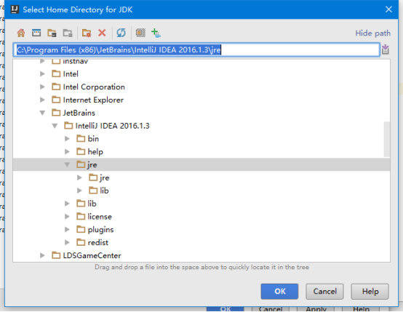The width and height of the screenshot is (403, 312).
Task: Collapse the IntelliJ IDEA 2016.1.3 folder
Action: 55,126
